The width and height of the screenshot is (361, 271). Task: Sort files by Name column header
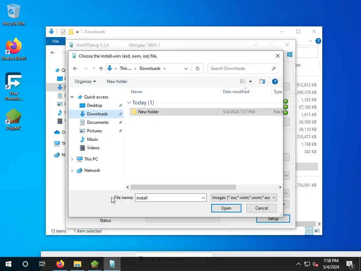click(136, 92)
